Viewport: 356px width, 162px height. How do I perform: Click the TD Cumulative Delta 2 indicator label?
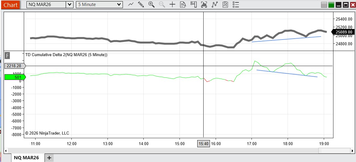tap(66, 55)
